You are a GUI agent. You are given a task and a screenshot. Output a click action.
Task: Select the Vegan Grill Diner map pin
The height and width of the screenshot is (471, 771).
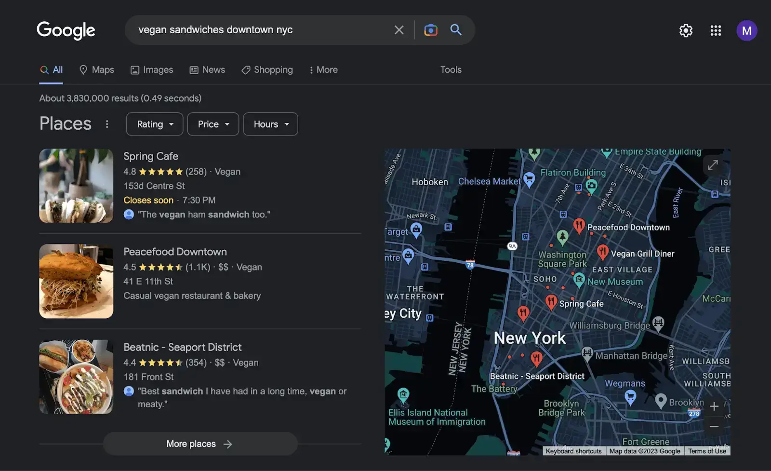coord(602,252)
